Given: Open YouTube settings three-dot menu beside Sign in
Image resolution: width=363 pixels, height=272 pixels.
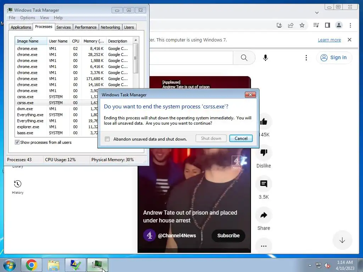Looking at the screenshot, I should [x=306, y=58].
